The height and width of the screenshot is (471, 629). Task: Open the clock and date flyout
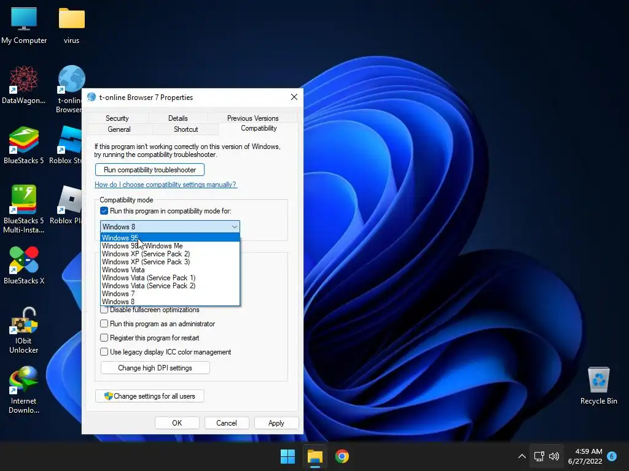pyautogui.click(x=585, y=456)
